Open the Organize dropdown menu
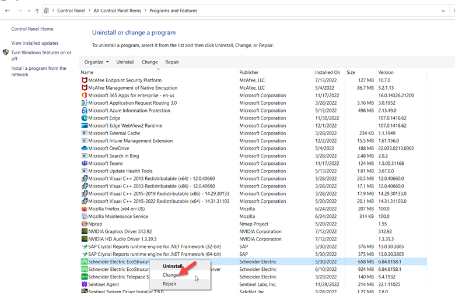 point(96,62)
